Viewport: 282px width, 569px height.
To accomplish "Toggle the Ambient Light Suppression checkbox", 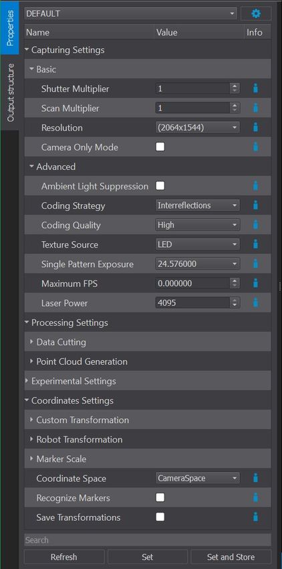I will tap(160, 186).
